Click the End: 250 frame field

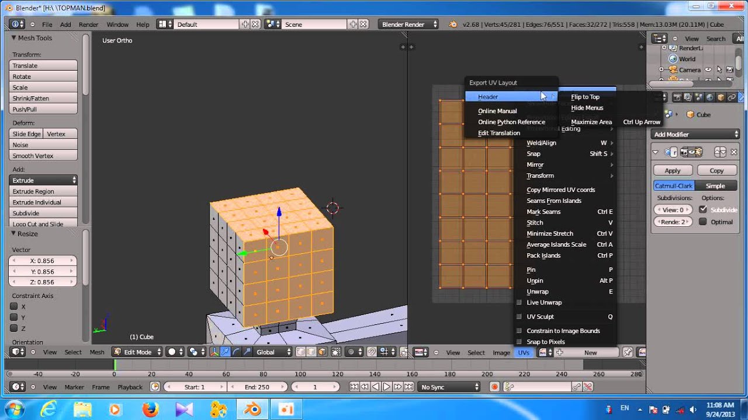257,387
